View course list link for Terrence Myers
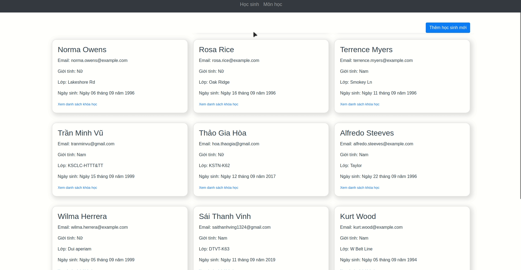 click(x=360, y=104)
